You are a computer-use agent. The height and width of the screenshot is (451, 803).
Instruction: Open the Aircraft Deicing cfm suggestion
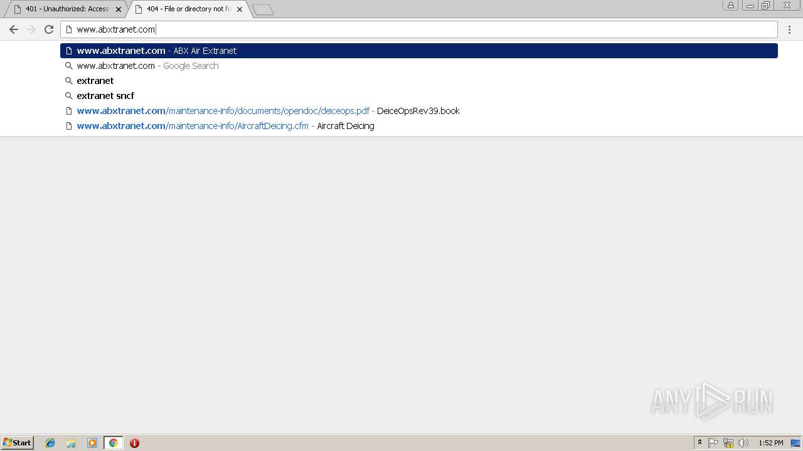419,126
